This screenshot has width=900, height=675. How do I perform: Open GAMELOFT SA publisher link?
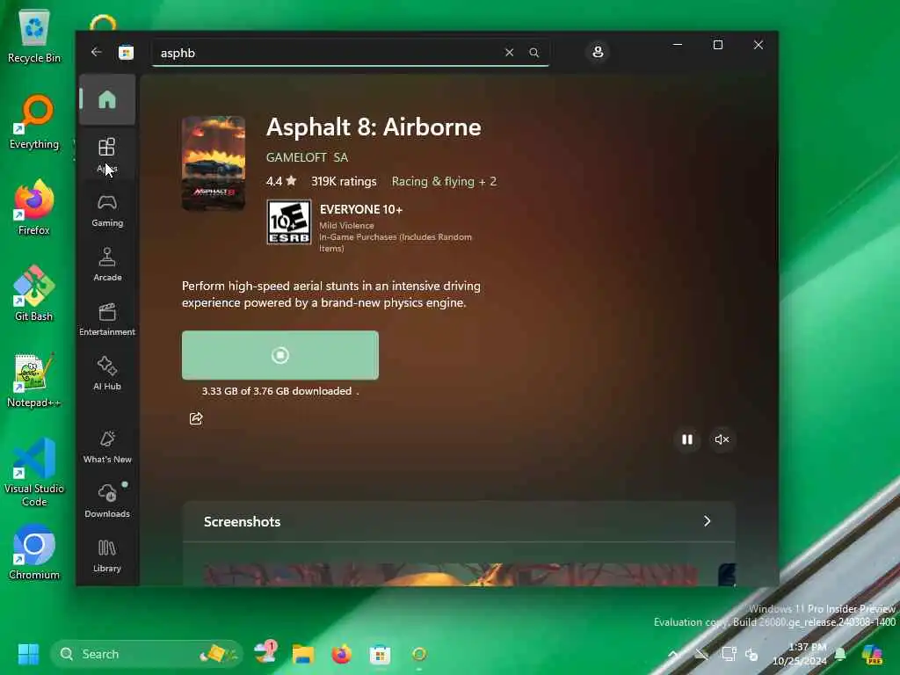307,157
